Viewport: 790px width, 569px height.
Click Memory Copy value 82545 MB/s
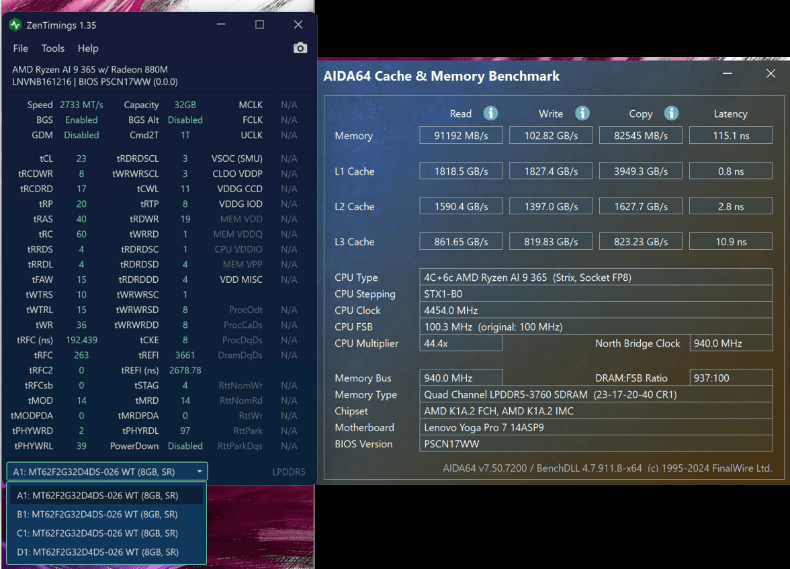click(640, 136)
